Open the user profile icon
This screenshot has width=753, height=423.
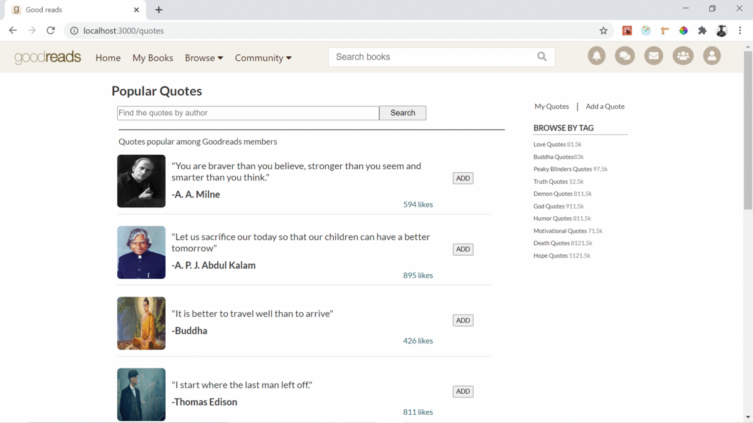click(712, 56)
